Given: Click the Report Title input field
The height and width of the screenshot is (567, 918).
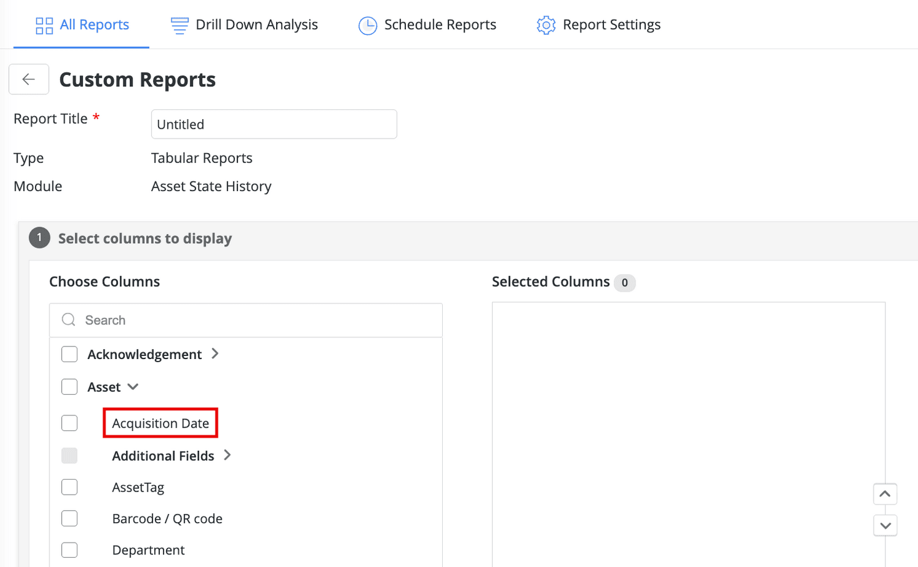Looking at the screenshot, I should pos(274,124).
